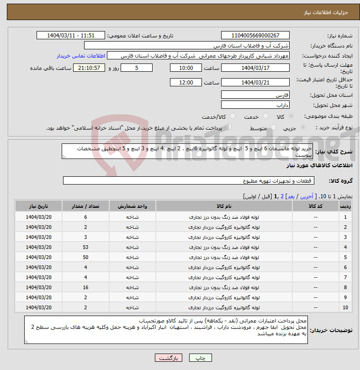Click the buyer notes text area
This screenshot has width=360, height=370.
point(166,330)
